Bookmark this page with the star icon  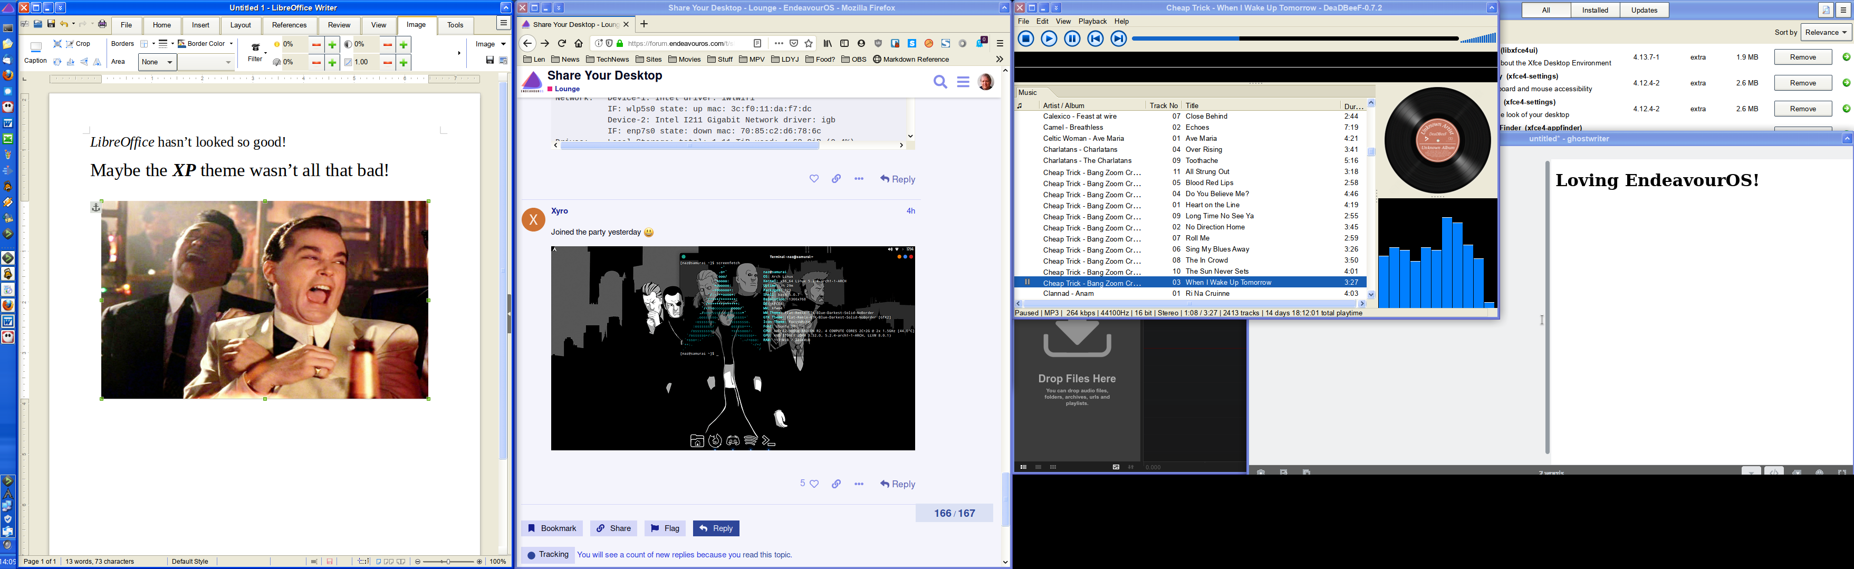pos(809,44)
